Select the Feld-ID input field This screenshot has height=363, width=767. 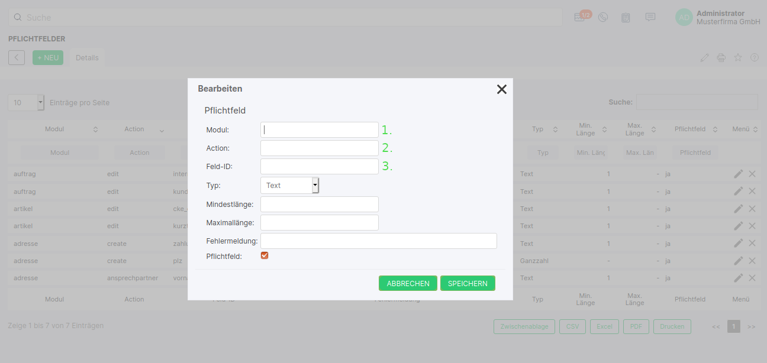point(319,167)
